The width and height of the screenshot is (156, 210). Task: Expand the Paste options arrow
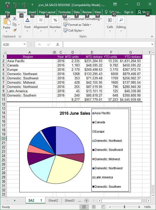pyautogui.click(x=6, y=32)
